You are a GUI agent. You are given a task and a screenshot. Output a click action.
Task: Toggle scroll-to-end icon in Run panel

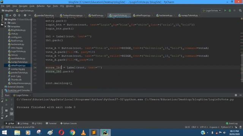coord(12,114)
